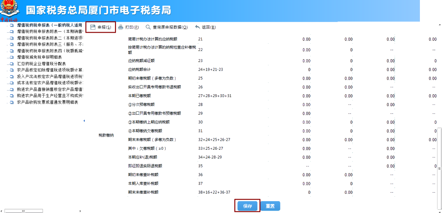Select row label 期初未缴查补税额
This screenshot has height=213, width=442.
pos(143,175)
